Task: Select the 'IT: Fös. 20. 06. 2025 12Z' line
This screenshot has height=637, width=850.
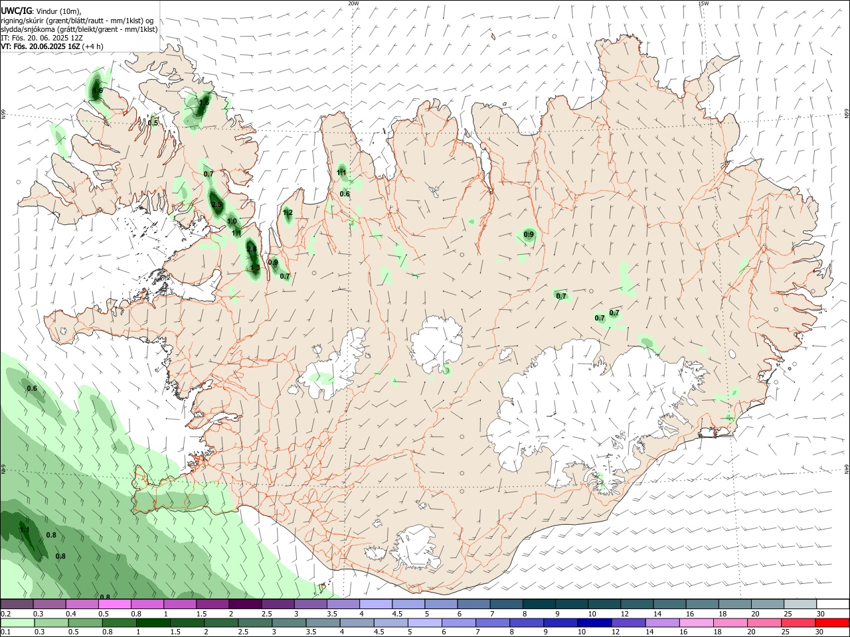Action: 42,38
